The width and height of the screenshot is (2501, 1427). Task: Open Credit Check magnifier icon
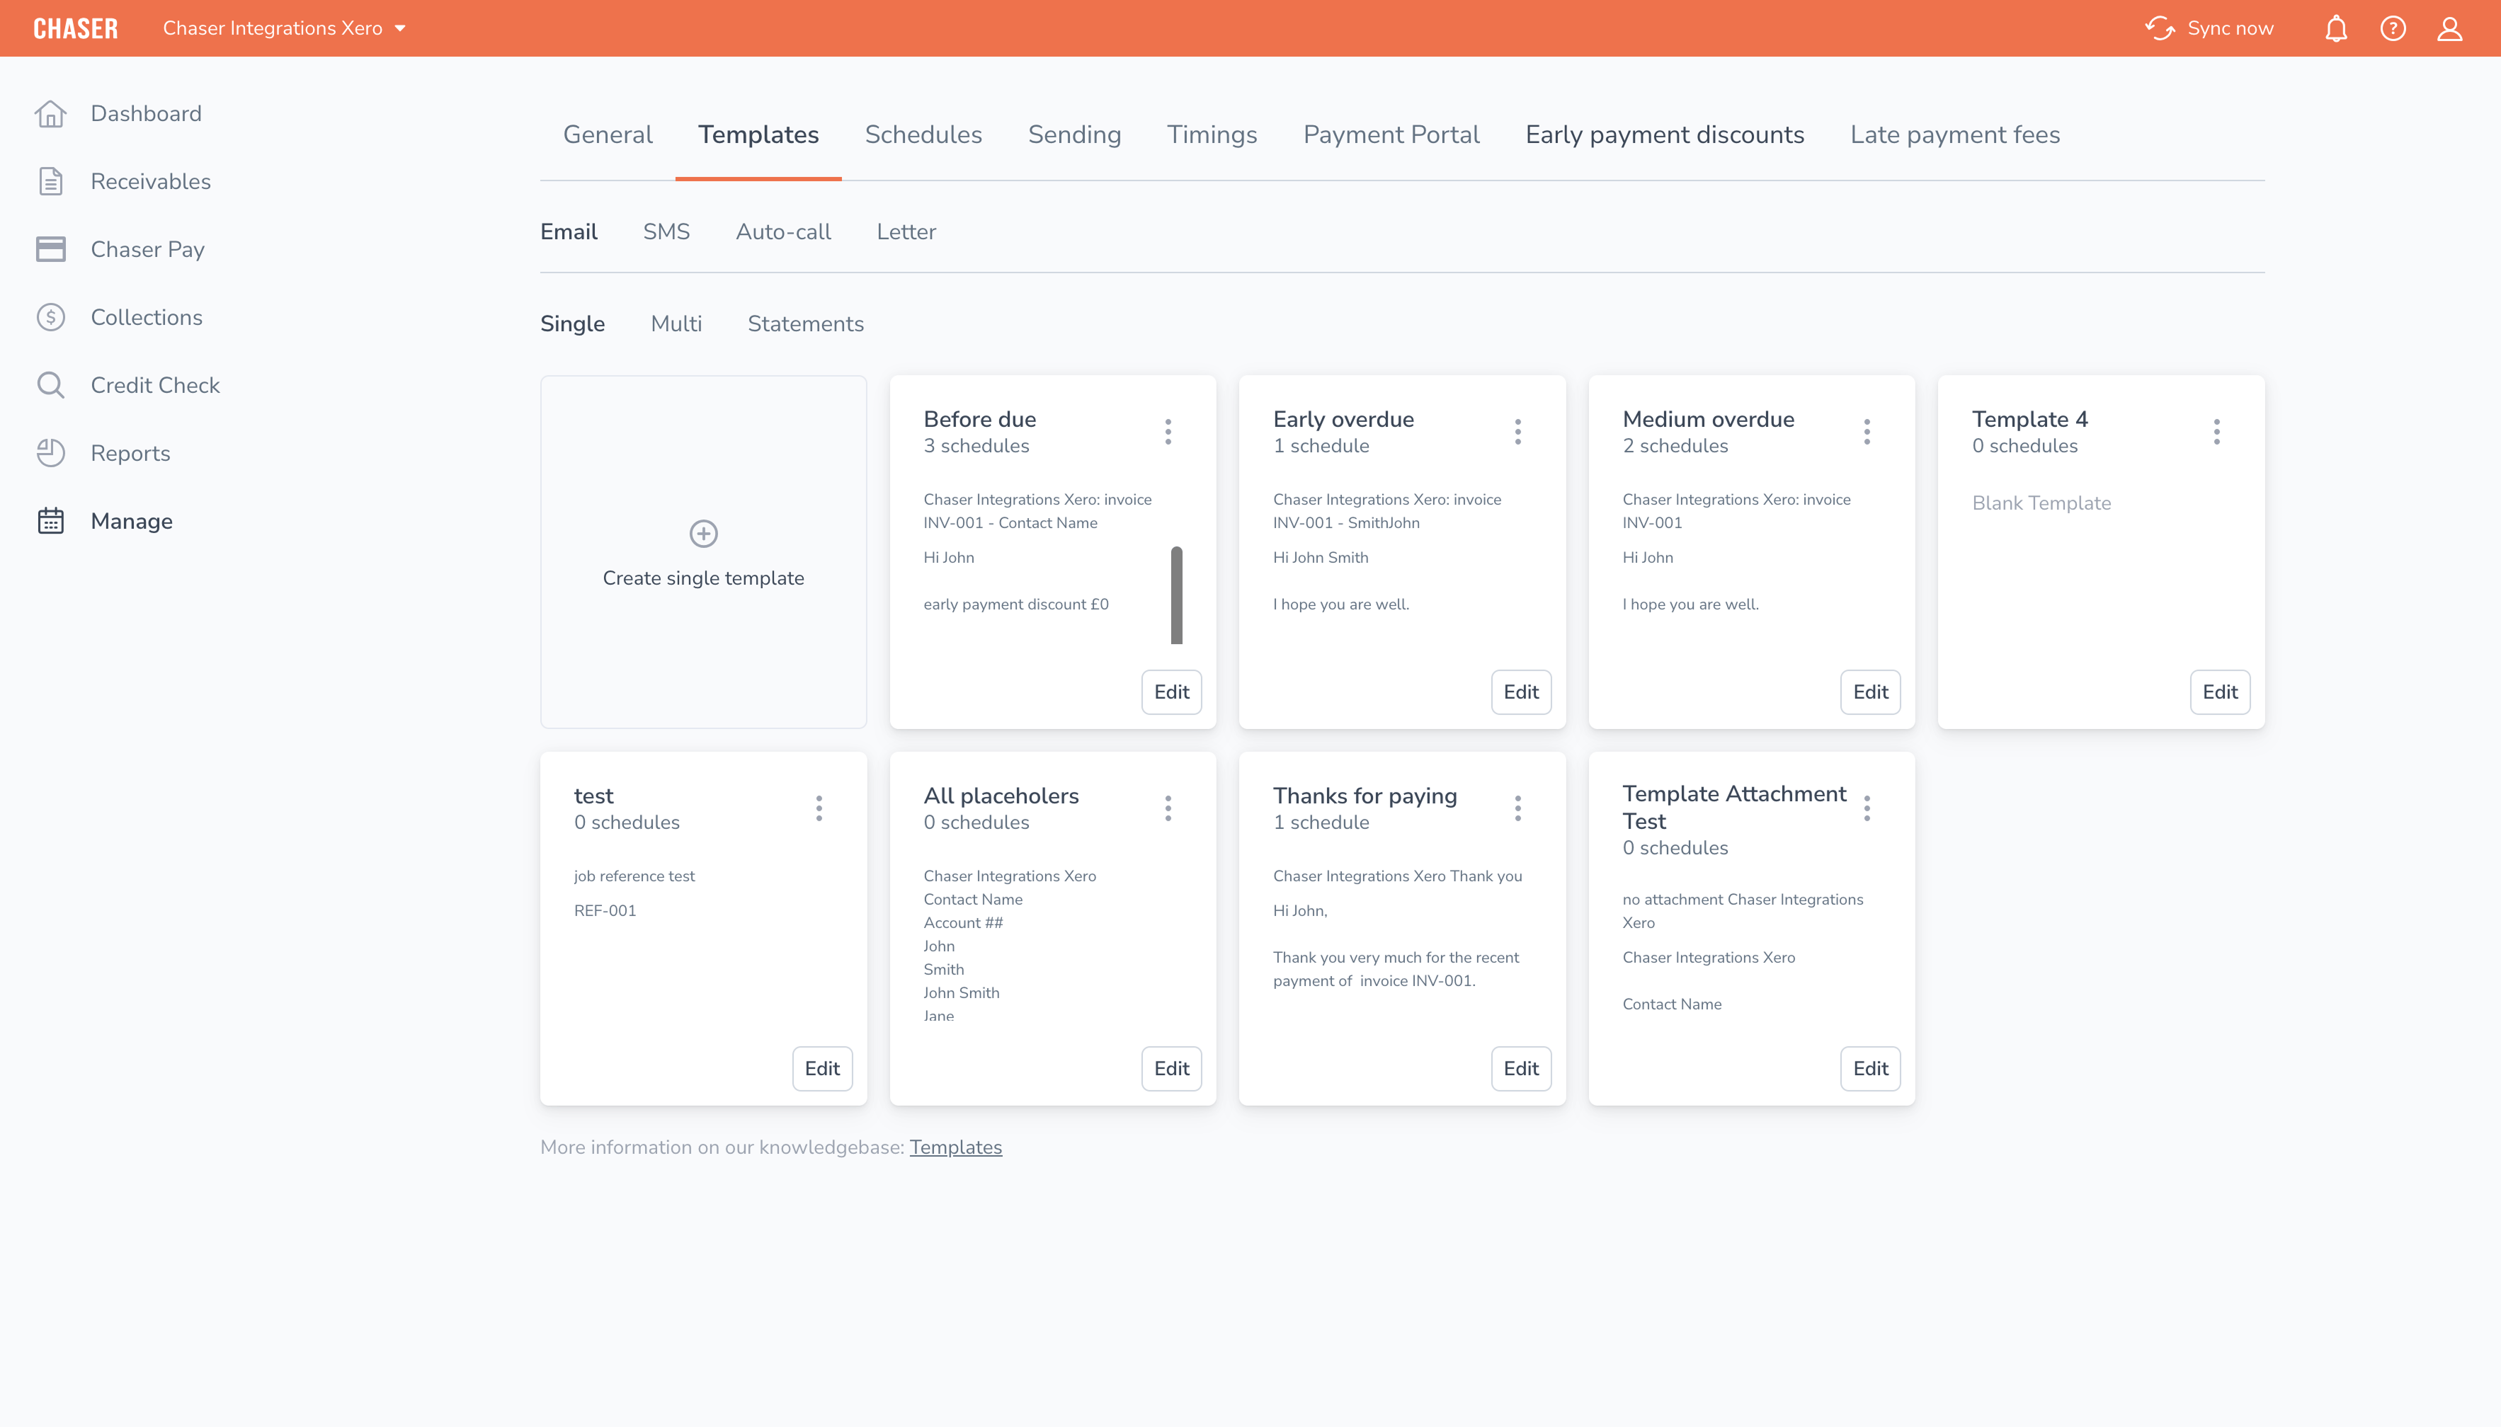[x=50, y=385]
